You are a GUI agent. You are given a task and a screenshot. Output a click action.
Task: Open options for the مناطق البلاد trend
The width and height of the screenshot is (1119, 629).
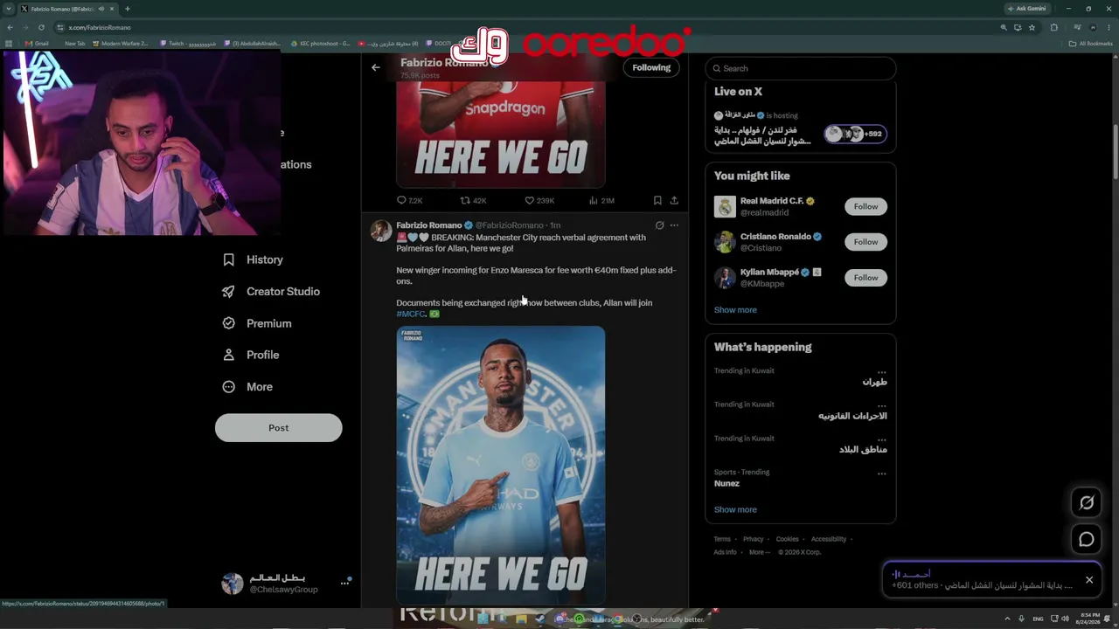point(881,439)
